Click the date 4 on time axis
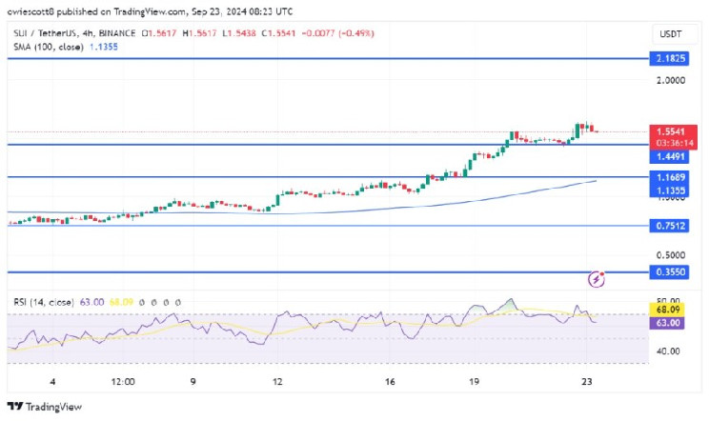The image size is (710, 421). tap(52, 382)
